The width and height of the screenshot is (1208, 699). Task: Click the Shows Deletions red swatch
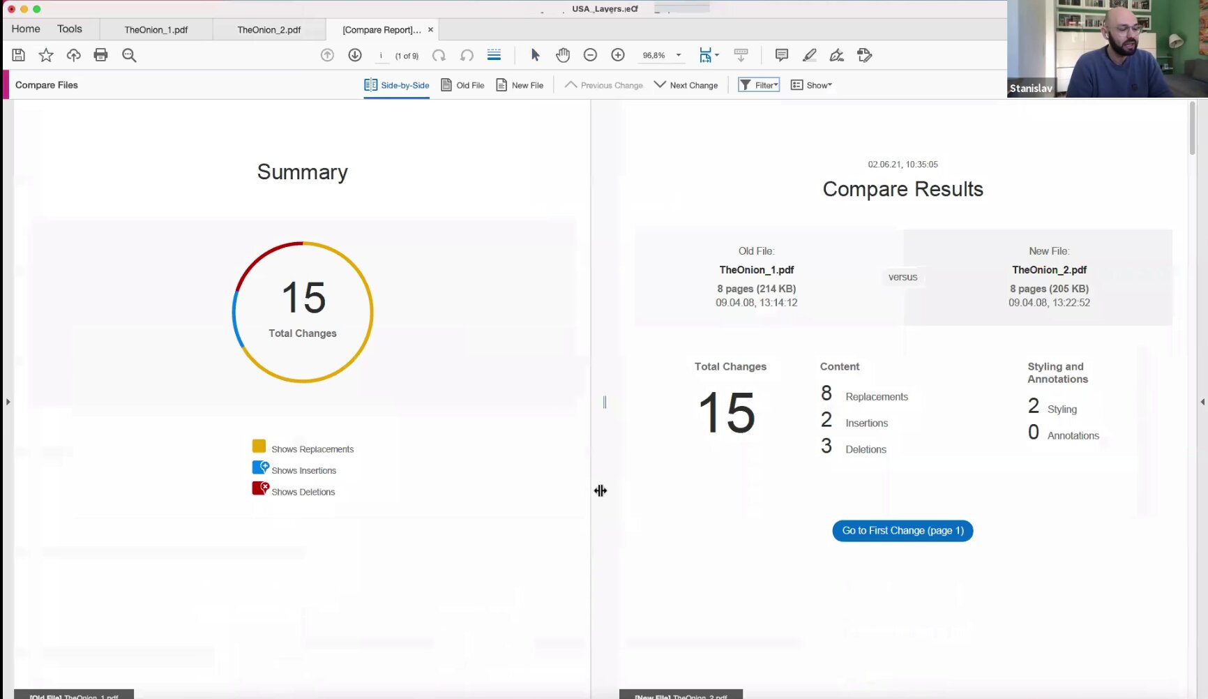(x=260, y=488)
